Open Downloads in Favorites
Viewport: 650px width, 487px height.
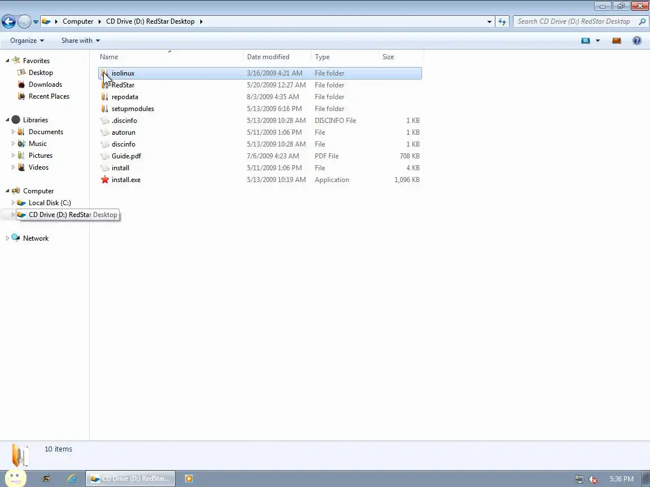(x=45, y=85)
